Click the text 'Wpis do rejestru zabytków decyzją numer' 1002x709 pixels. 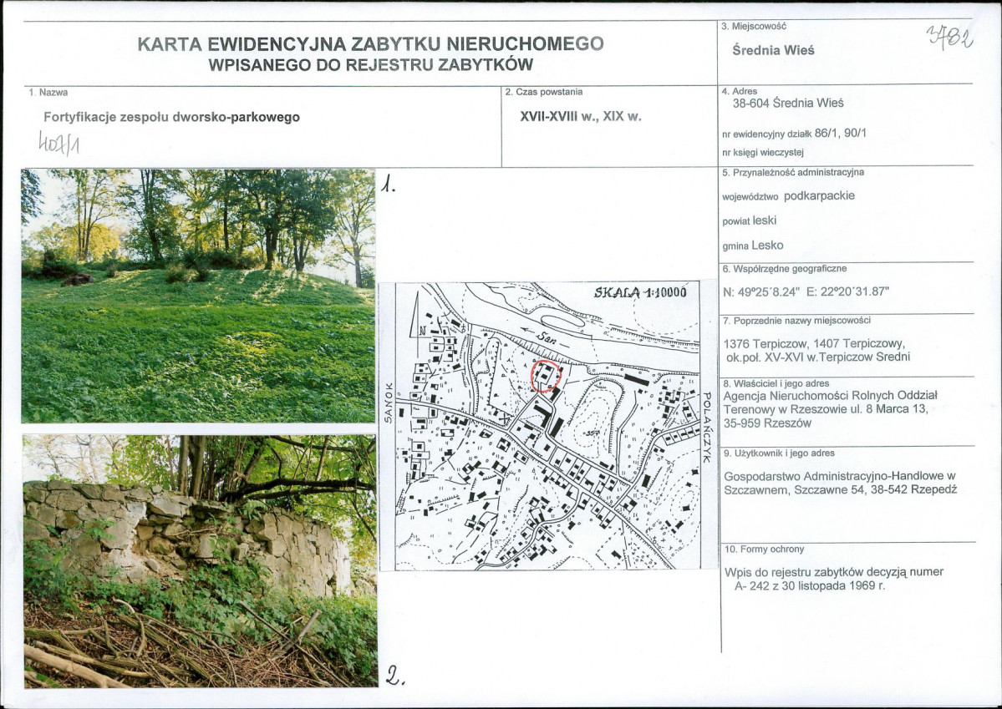point(834,572)
